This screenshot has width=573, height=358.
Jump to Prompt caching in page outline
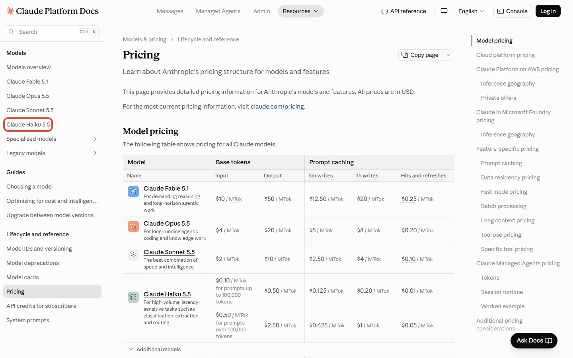(501, 163)
